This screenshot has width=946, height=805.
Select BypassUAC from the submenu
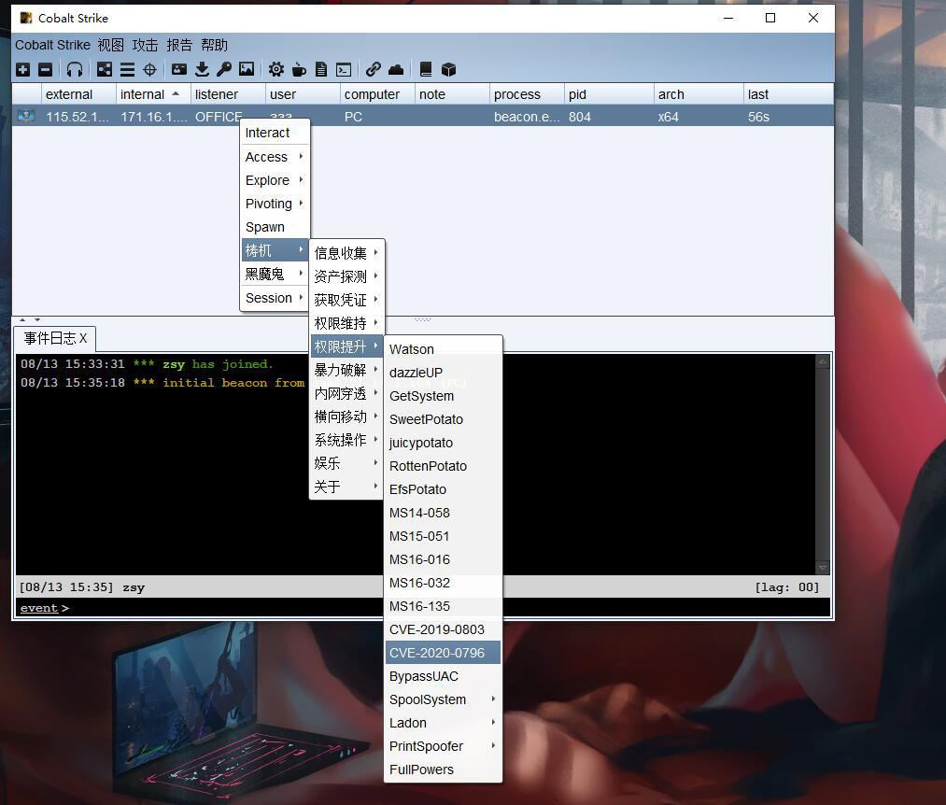coord(443,676)
